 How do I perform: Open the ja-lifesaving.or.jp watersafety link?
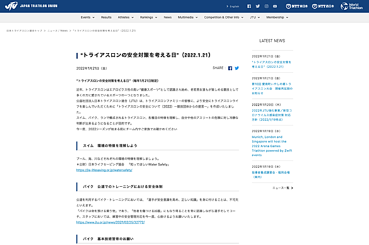pos(105,170)
